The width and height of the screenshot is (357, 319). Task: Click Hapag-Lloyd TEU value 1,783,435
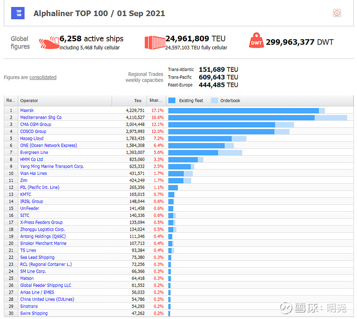135,138
